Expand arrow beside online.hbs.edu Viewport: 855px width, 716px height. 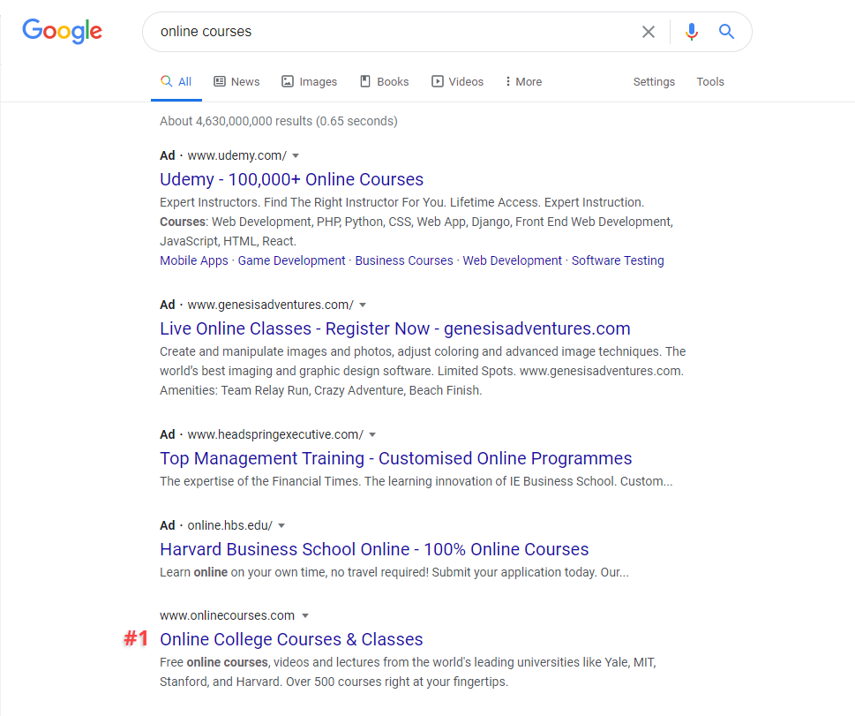[x=282, y=526]
